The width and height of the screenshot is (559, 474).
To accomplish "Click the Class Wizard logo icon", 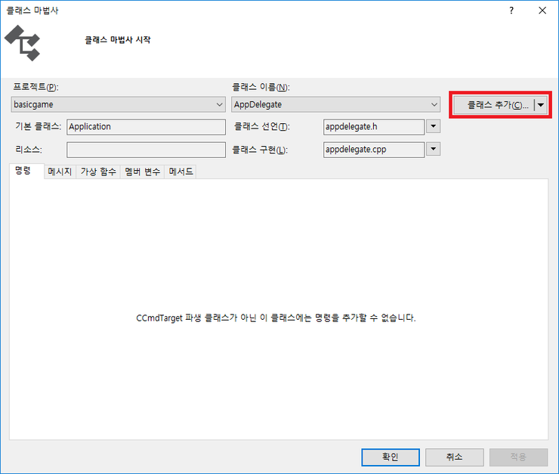I will (x=23, y=43).
